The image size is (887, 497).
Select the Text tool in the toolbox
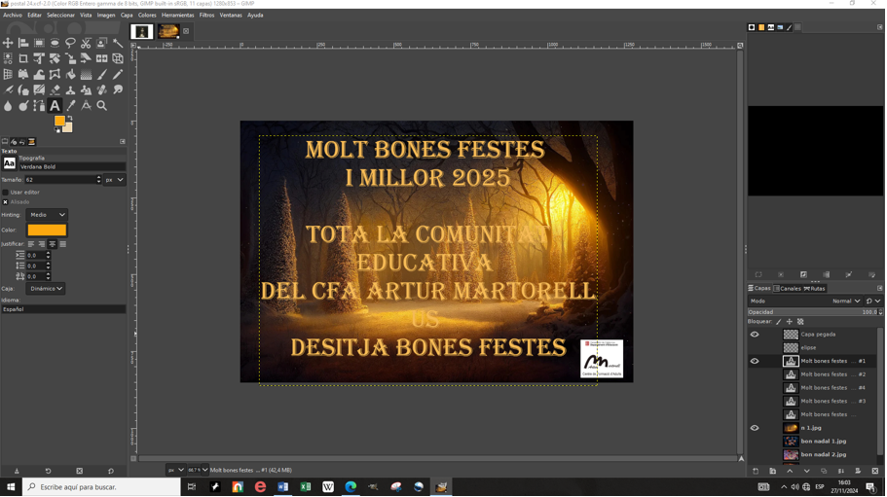[55, 105]
